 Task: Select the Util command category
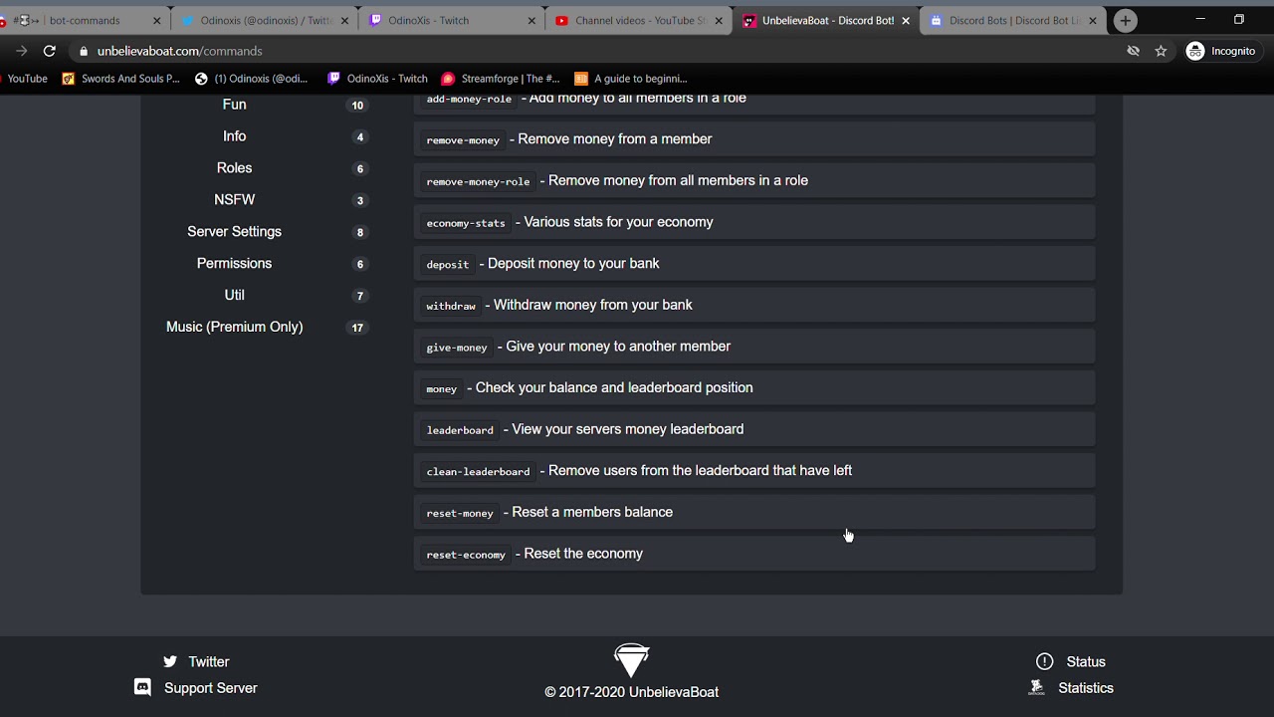coord(235,296)
